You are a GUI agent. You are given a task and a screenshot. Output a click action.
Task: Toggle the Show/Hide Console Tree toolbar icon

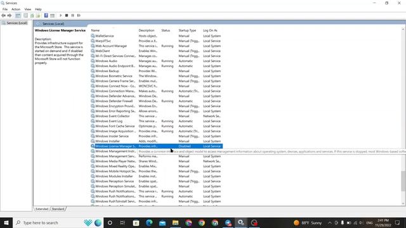click(x=18, y=15)
